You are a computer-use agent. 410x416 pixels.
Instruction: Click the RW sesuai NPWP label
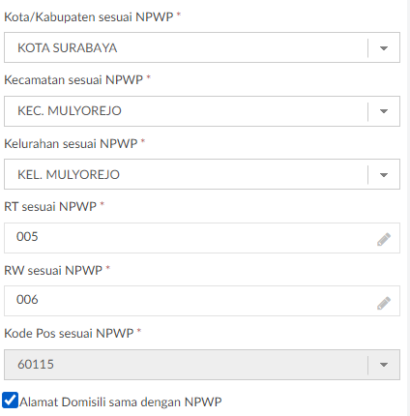point(53,270)
